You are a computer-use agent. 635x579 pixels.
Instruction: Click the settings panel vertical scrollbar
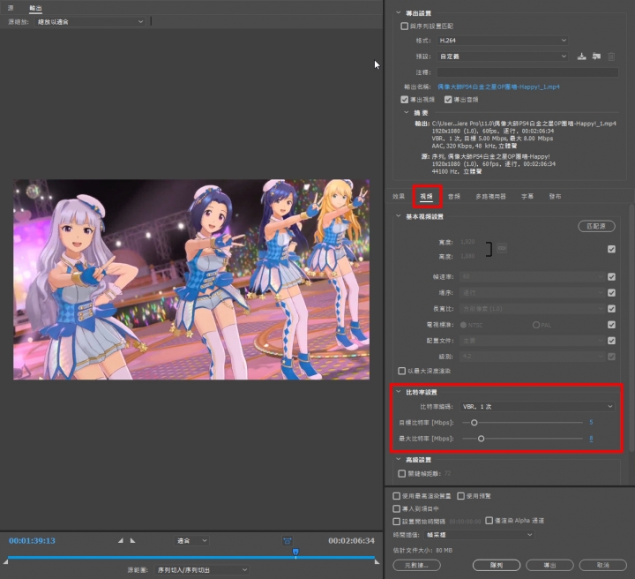631,328
